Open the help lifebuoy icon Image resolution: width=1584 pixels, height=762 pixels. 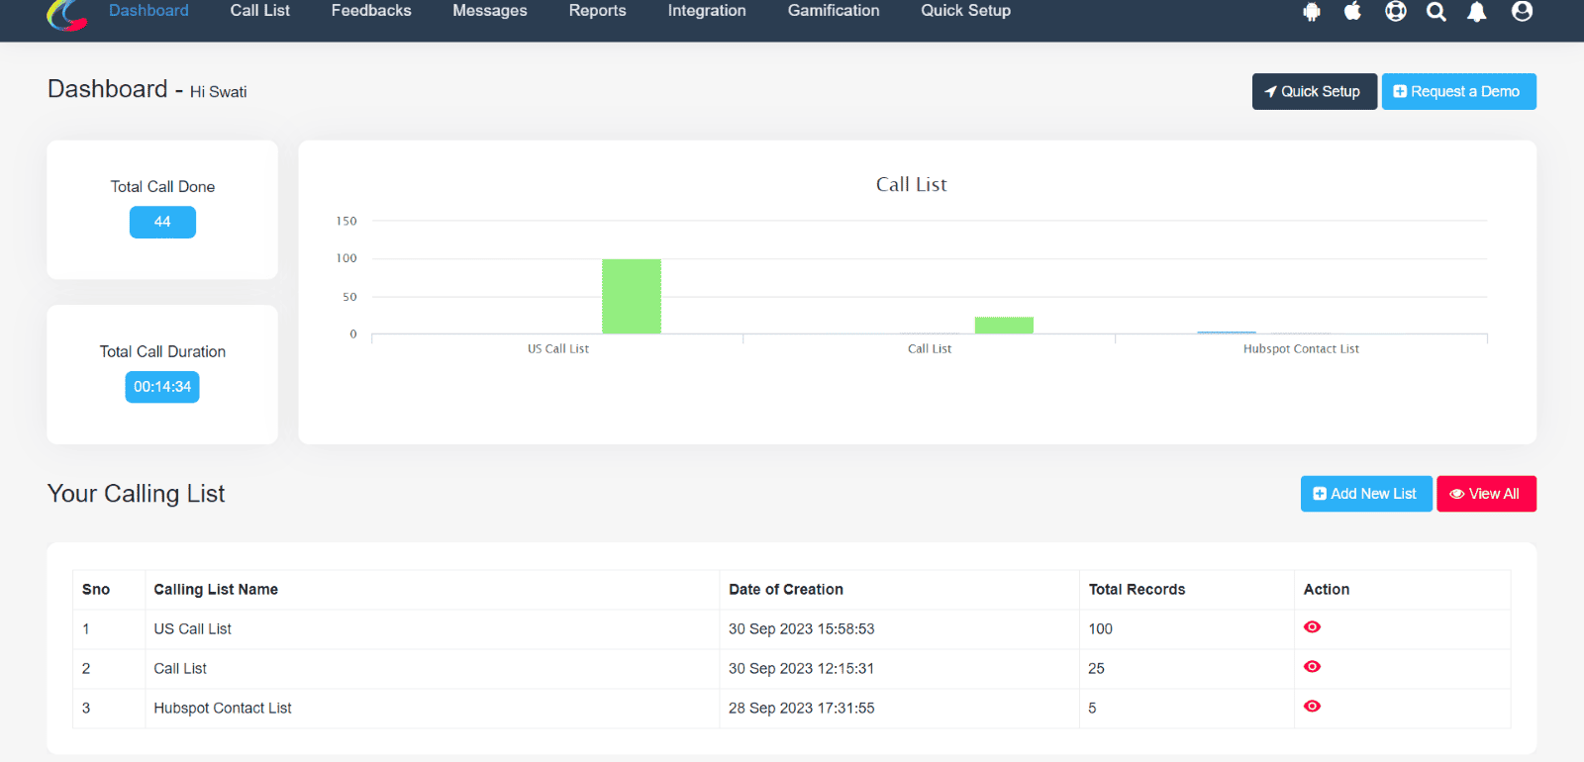1395,11
